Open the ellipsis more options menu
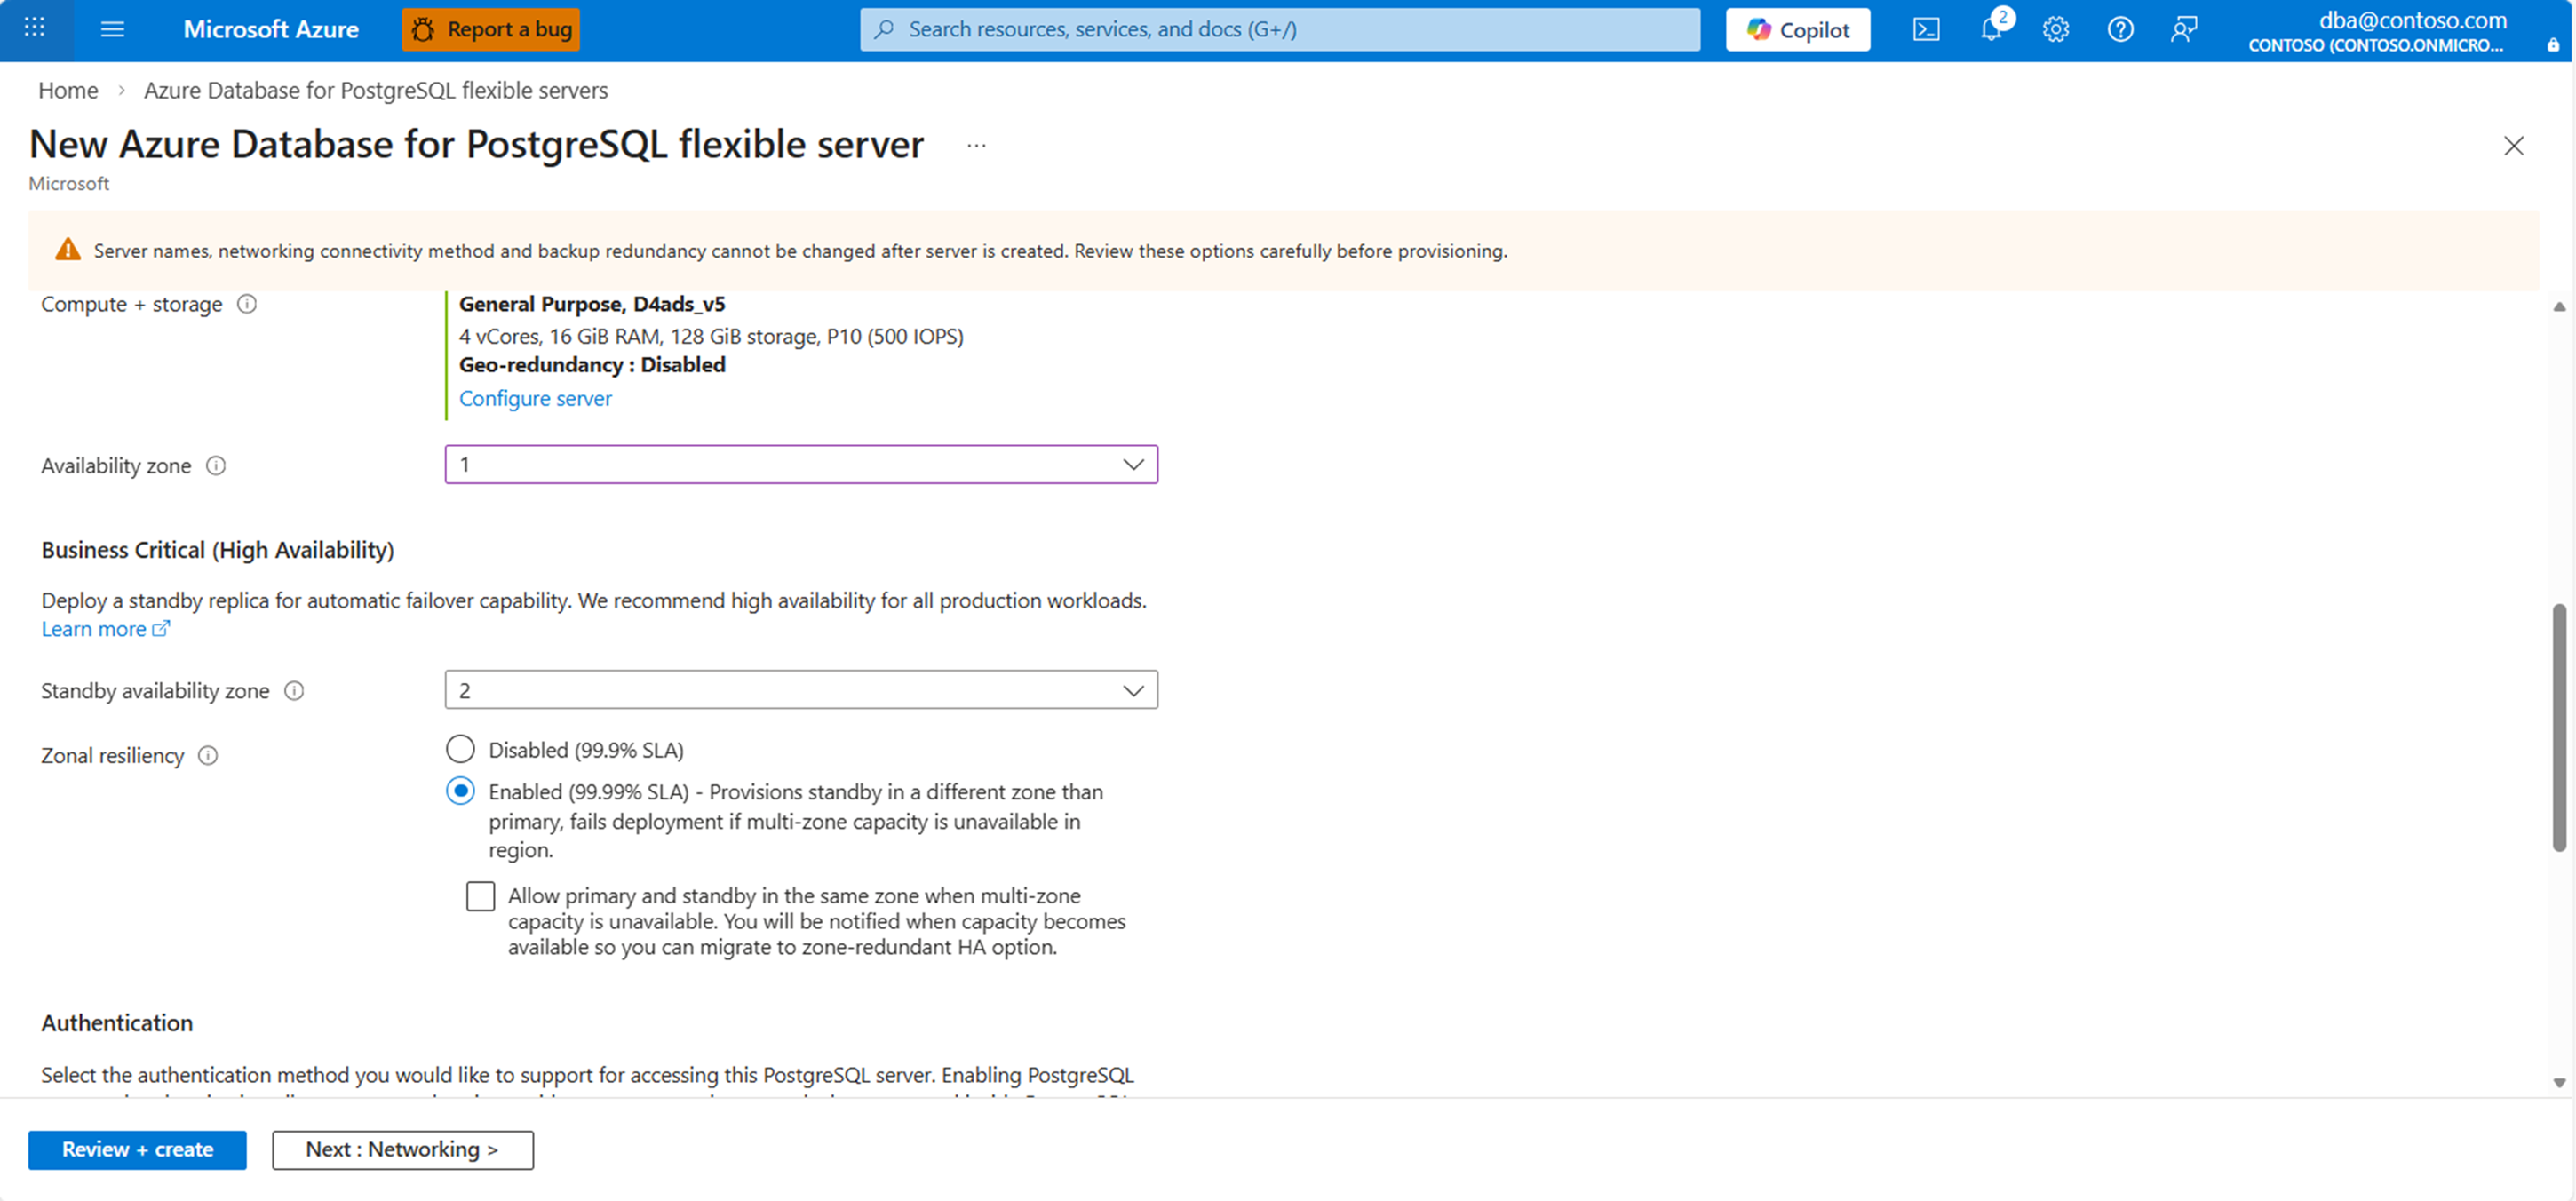 (976, 146)
